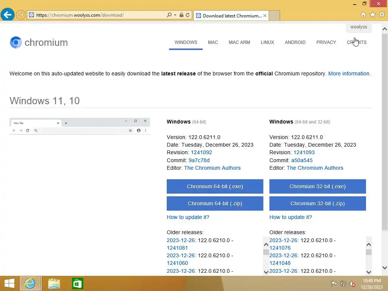Open revision 1241092 link

202,152
